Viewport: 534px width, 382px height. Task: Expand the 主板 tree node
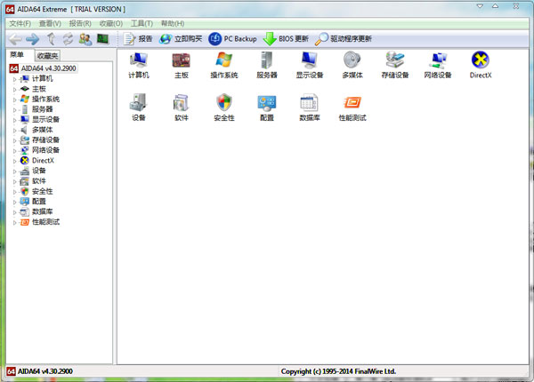point(14,90)
